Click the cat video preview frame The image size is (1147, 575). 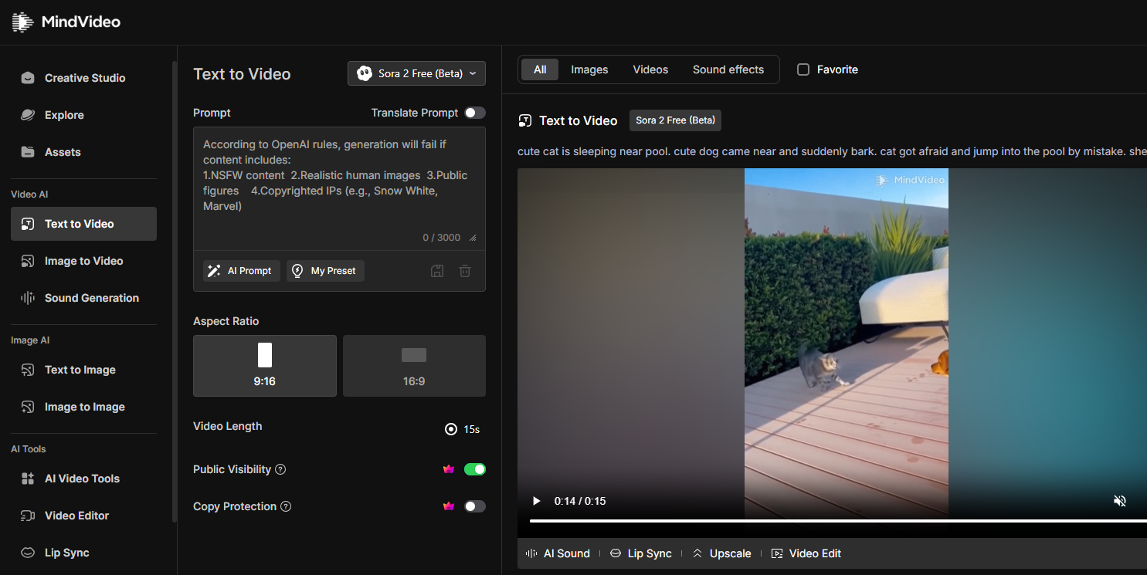[847, 343]
